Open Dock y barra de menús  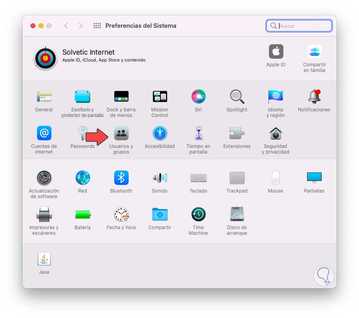(x=121, y=96)
